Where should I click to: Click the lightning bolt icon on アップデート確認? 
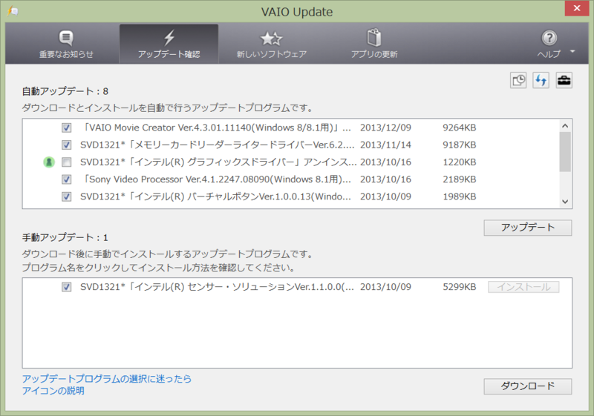pos(169,37)
